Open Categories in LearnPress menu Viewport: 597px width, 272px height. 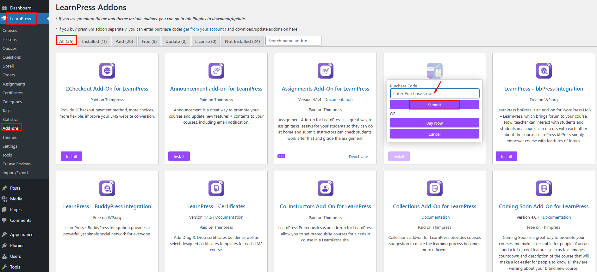pyautogui.click(x=12, y=102)
